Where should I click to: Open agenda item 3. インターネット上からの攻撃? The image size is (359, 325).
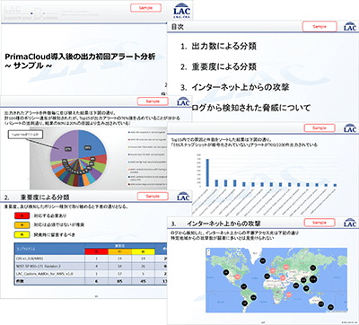click(234, 87)
